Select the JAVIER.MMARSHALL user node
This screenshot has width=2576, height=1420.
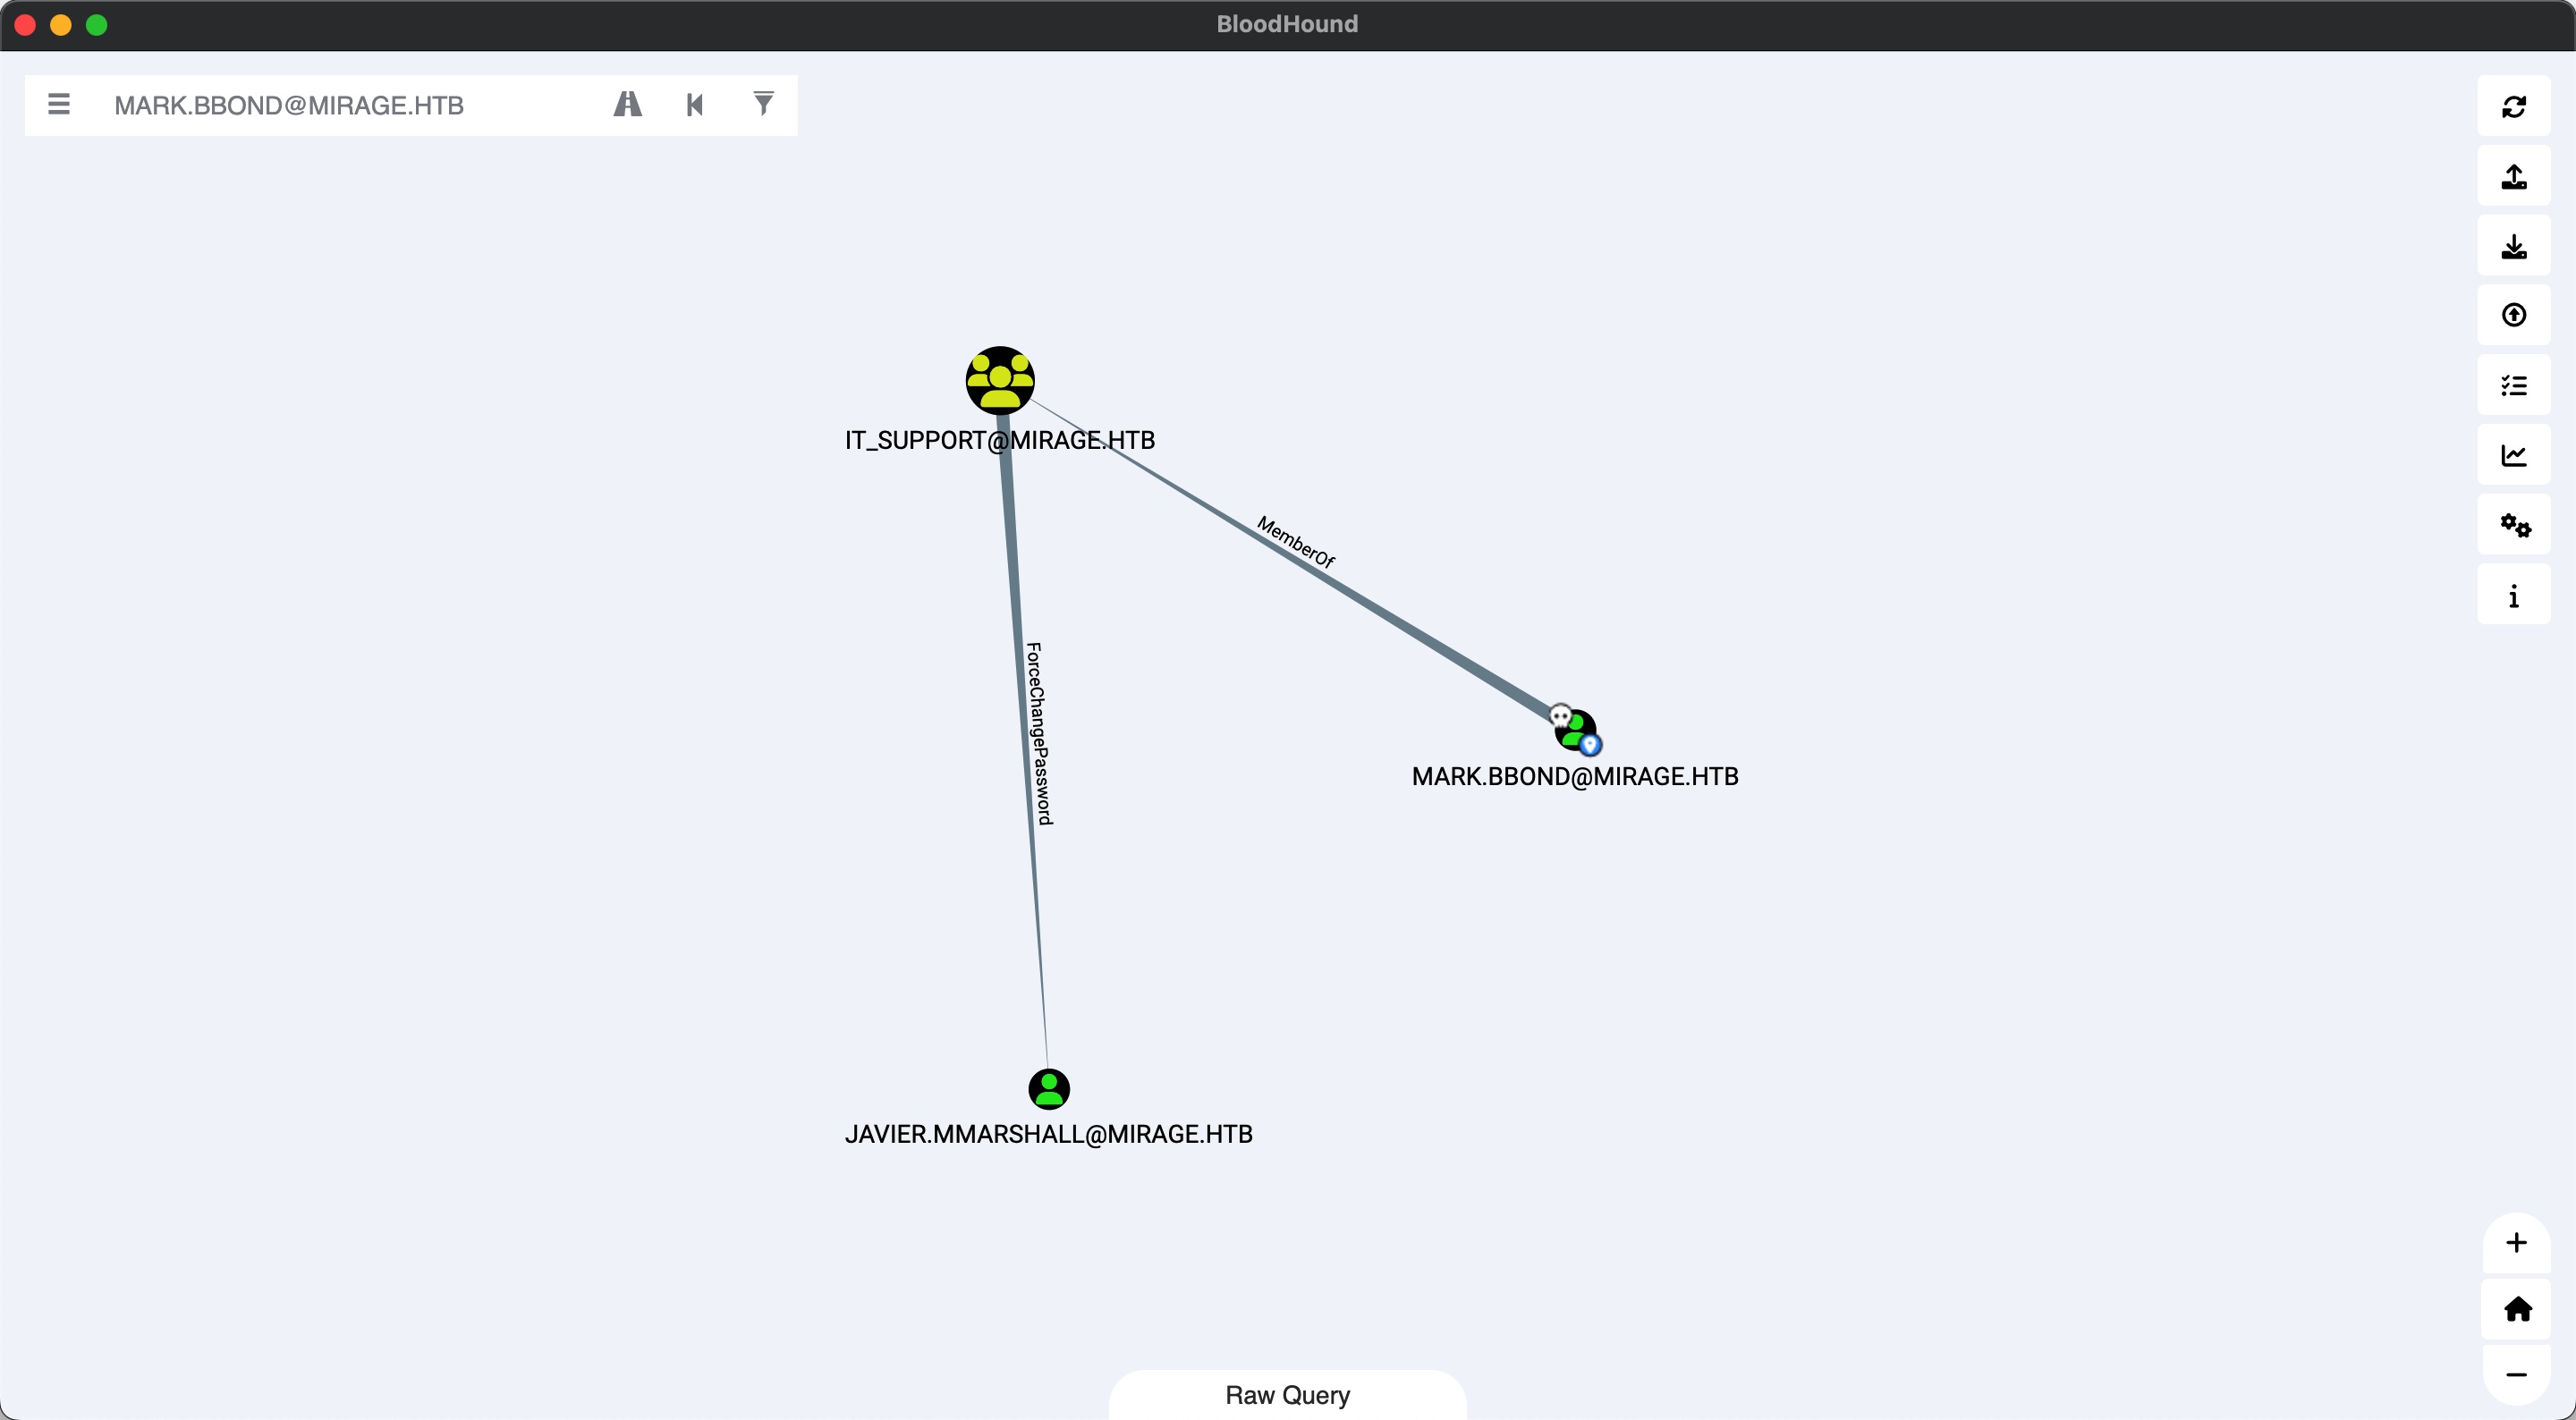tap(1048, 1089)
